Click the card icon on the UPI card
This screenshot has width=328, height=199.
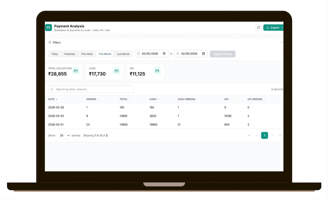[x=157, y=71]
